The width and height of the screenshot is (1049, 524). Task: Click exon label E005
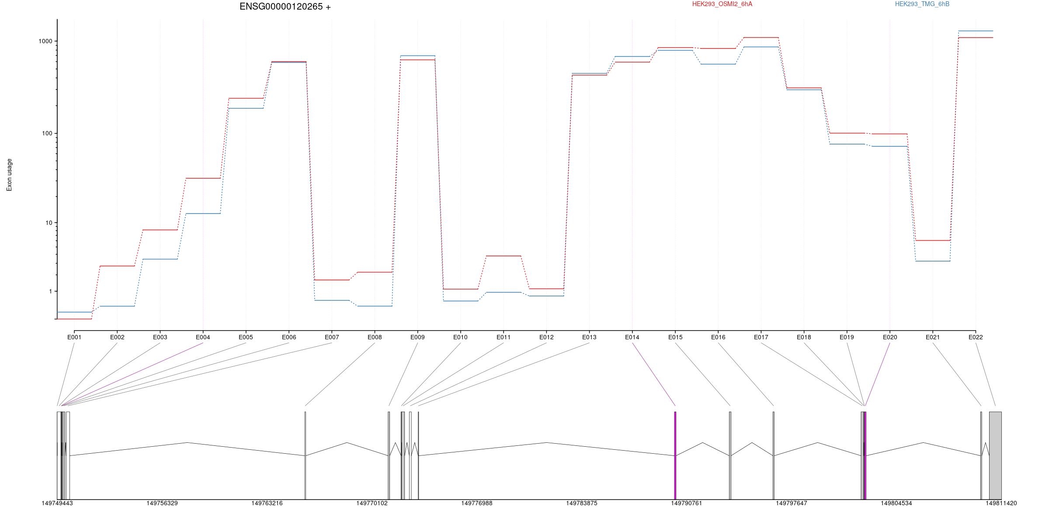point(246,337)
